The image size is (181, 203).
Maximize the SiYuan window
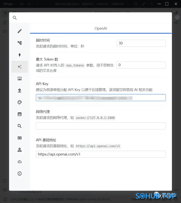(167, 4)
